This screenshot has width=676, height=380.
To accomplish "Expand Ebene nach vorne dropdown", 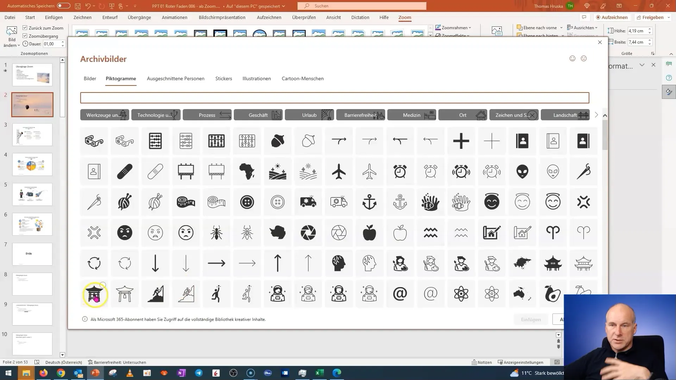I will click(x=561, y=27).
